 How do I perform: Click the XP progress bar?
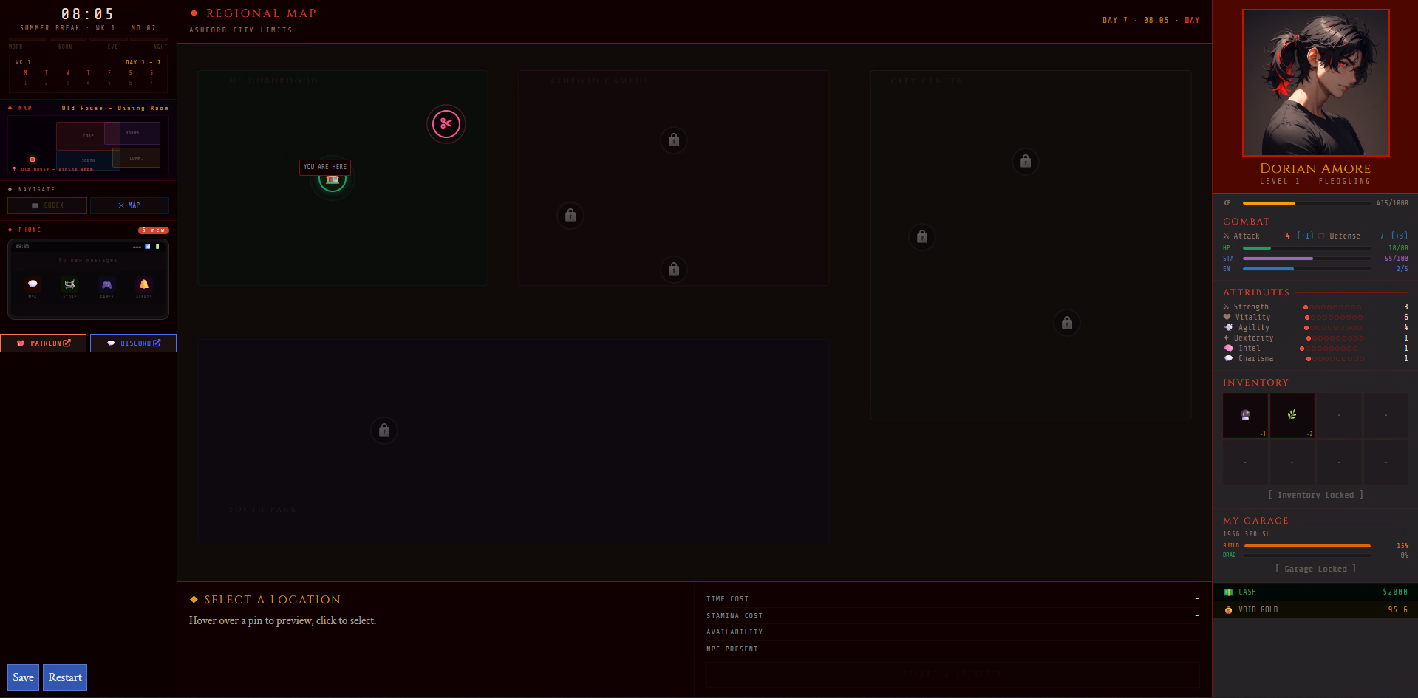[1306, 203]
